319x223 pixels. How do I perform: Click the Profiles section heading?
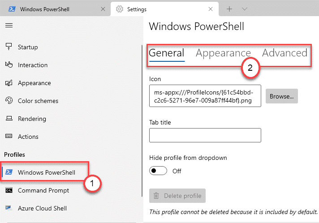coord(14,154)
